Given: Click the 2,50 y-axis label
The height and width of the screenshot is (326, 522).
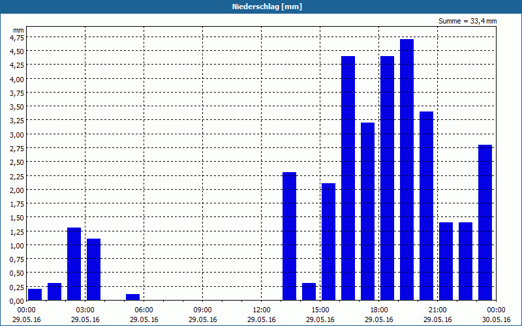Looking at the screenshot, I should (17, 162).
